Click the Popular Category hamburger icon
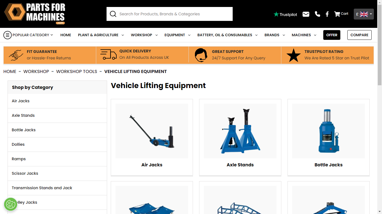The image size is (382, 214). (8, 35)
